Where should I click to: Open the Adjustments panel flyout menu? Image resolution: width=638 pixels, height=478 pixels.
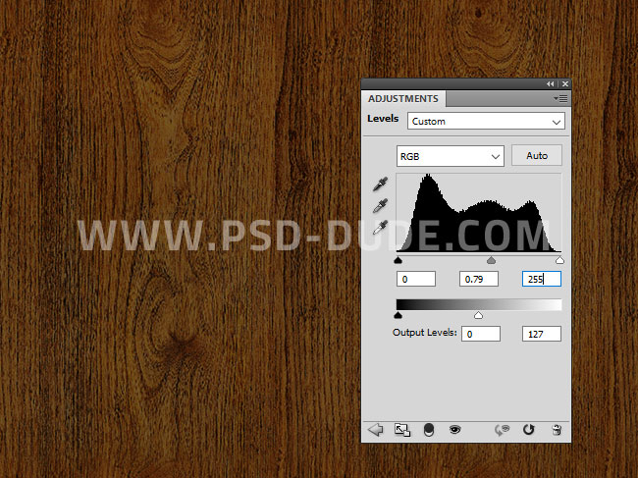pyautogui.click(x=560, y=98)
